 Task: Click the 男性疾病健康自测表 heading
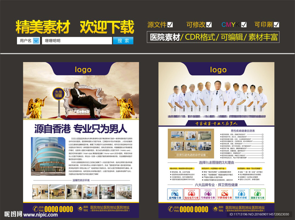243,131
